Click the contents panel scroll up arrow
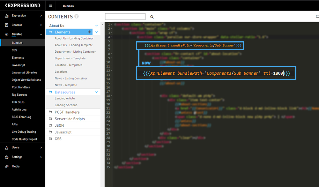The width and height of the screenshot is (319, 187). pyautogui.click(x=102, y=25)
